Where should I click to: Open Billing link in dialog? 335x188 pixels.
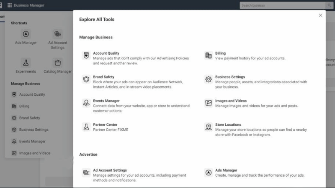point(221,53)
